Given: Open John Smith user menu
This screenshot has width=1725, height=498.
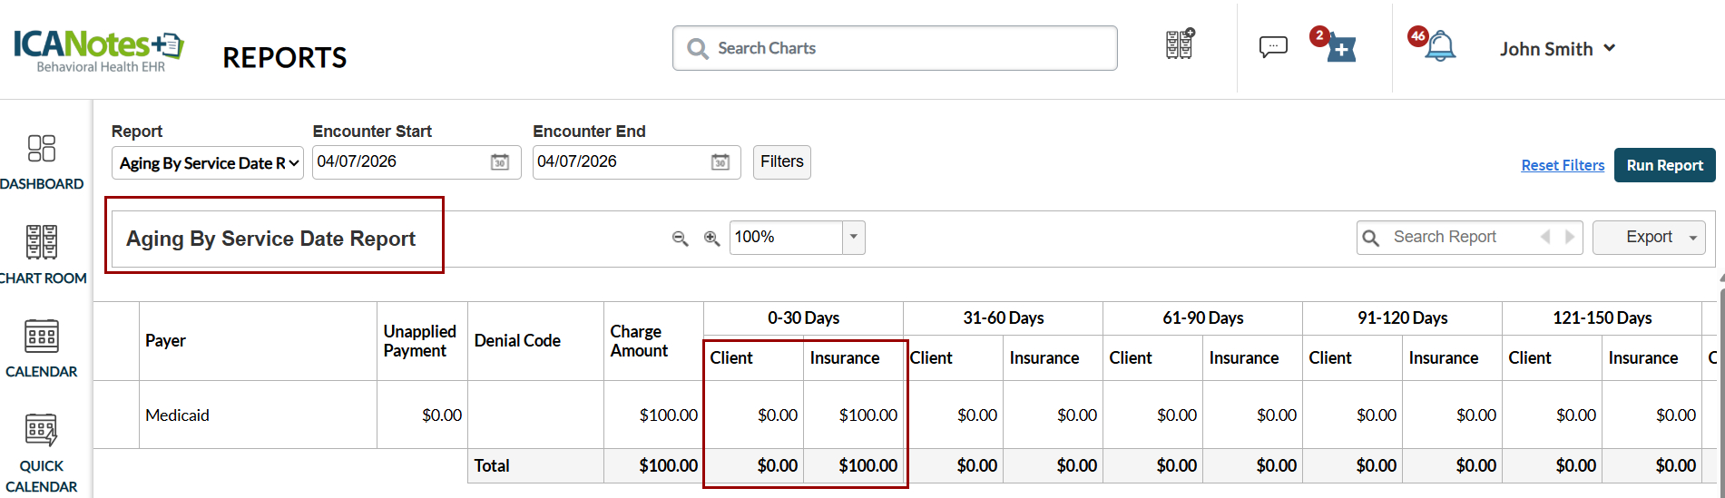Looking at the screenshot, I should (1557, 49).
